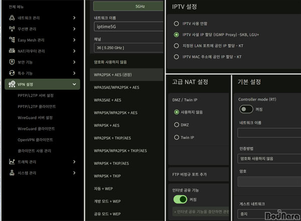
Task: Choose the DMZ radio button
Action: tap(176, 124)
